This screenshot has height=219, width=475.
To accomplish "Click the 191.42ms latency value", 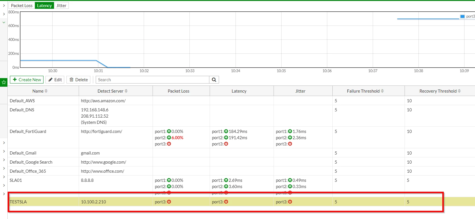I will [238, 138].
